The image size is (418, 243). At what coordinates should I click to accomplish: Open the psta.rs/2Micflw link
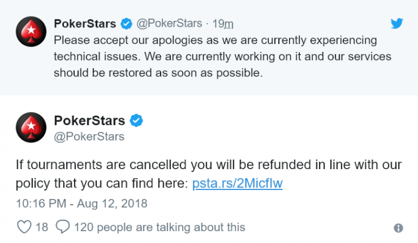pos(237,183)
